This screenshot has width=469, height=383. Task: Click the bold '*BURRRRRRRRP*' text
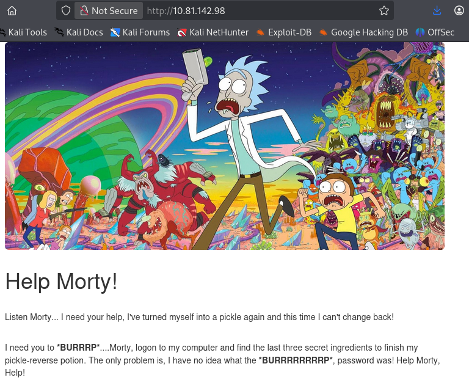click(x=296, y=360)
